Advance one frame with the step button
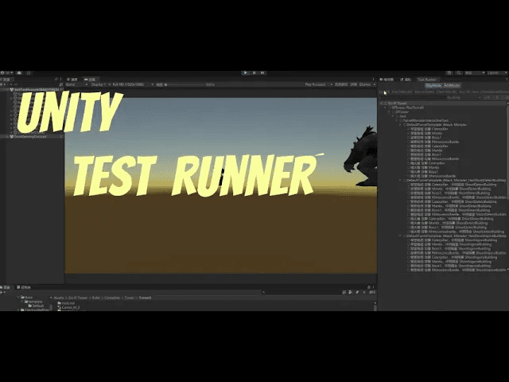 [262, 72]
